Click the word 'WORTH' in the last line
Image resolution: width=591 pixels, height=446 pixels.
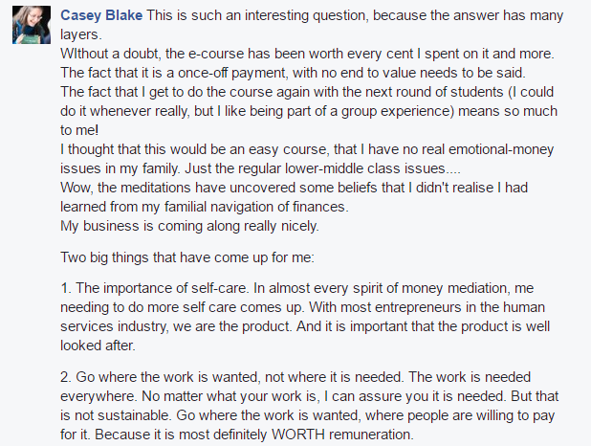(298, 435)
